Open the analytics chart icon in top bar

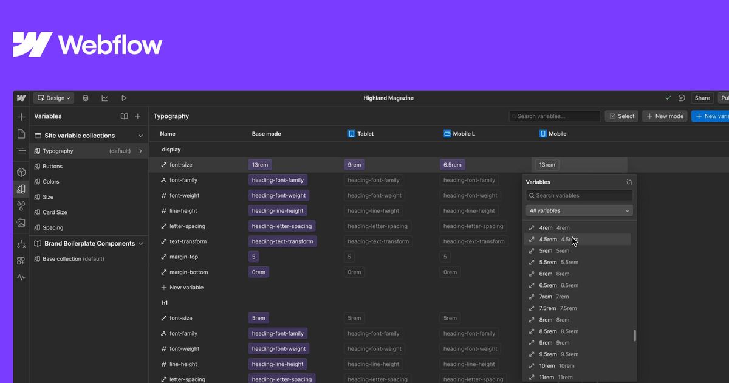[104, 98]
